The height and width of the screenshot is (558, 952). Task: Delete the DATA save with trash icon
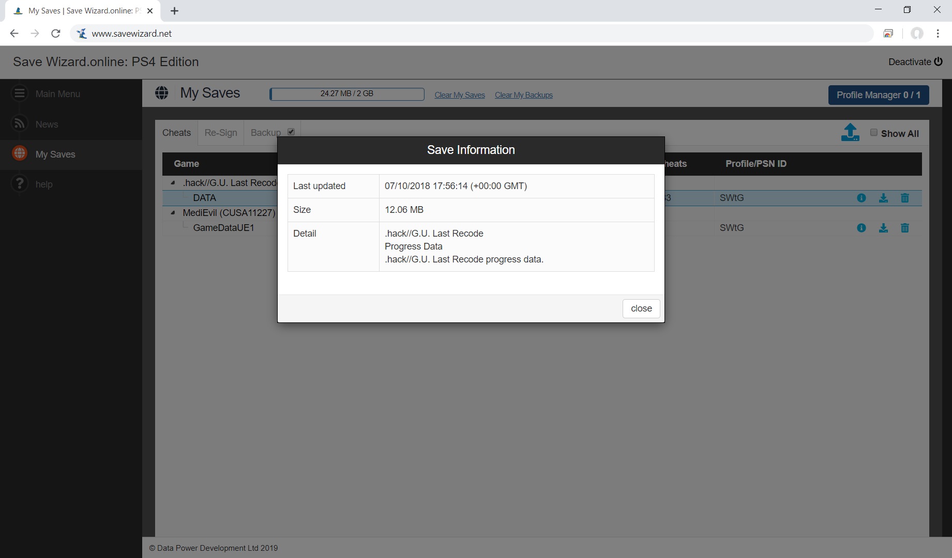[x=905, y=198]
